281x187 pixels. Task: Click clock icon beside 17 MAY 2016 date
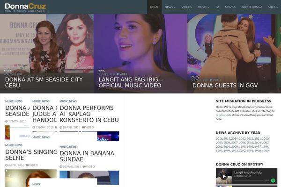tap(7, 121)
